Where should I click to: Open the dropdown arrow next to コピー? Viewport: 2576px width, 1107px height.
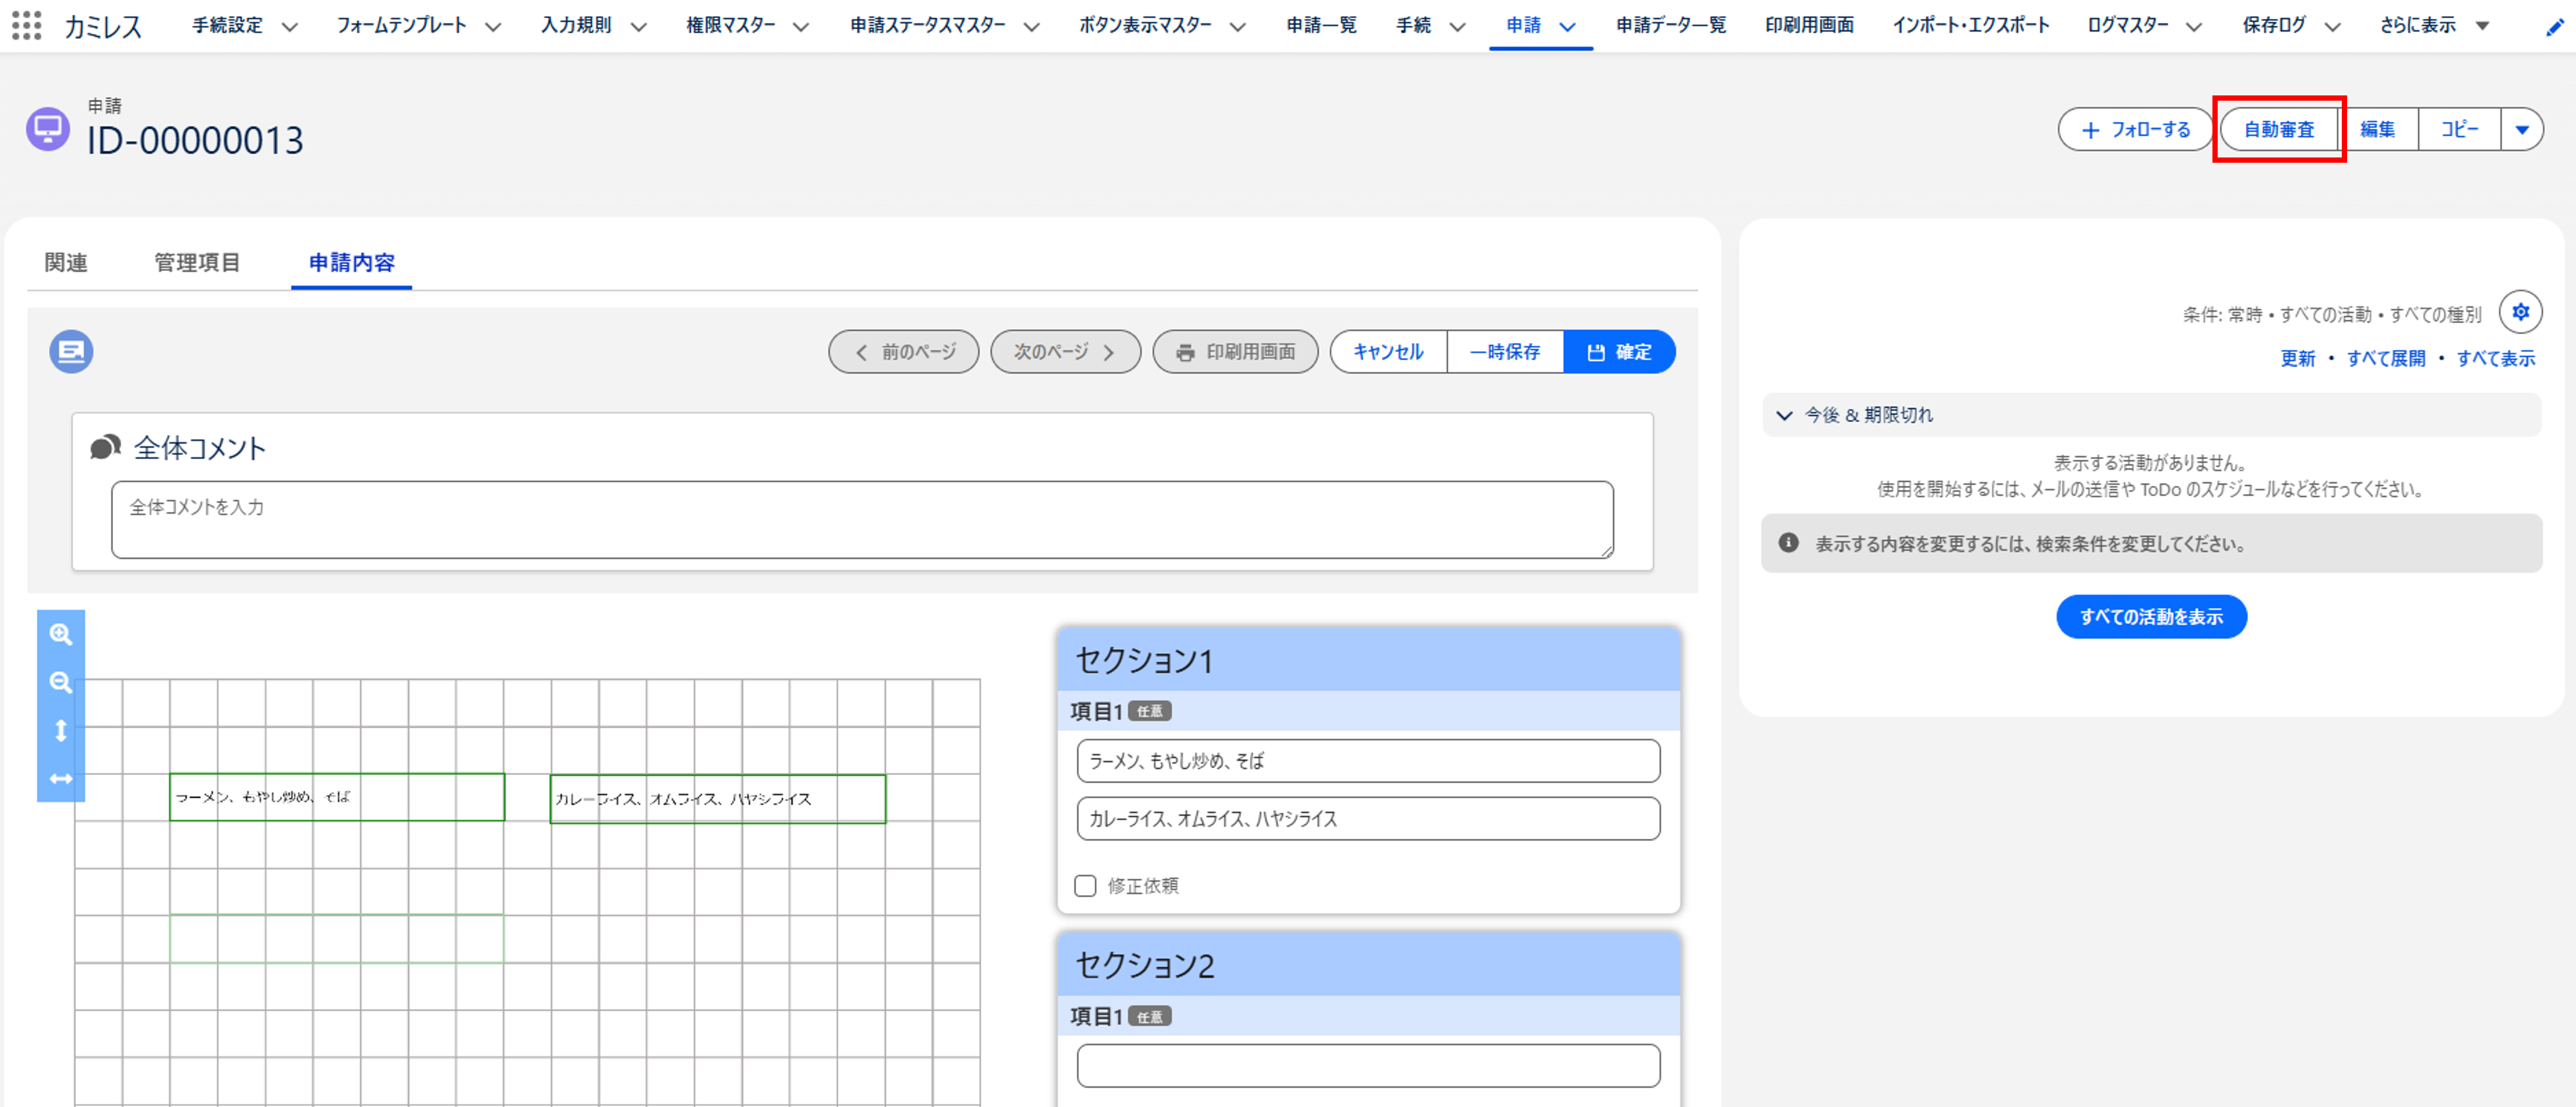click(2522, 130)
